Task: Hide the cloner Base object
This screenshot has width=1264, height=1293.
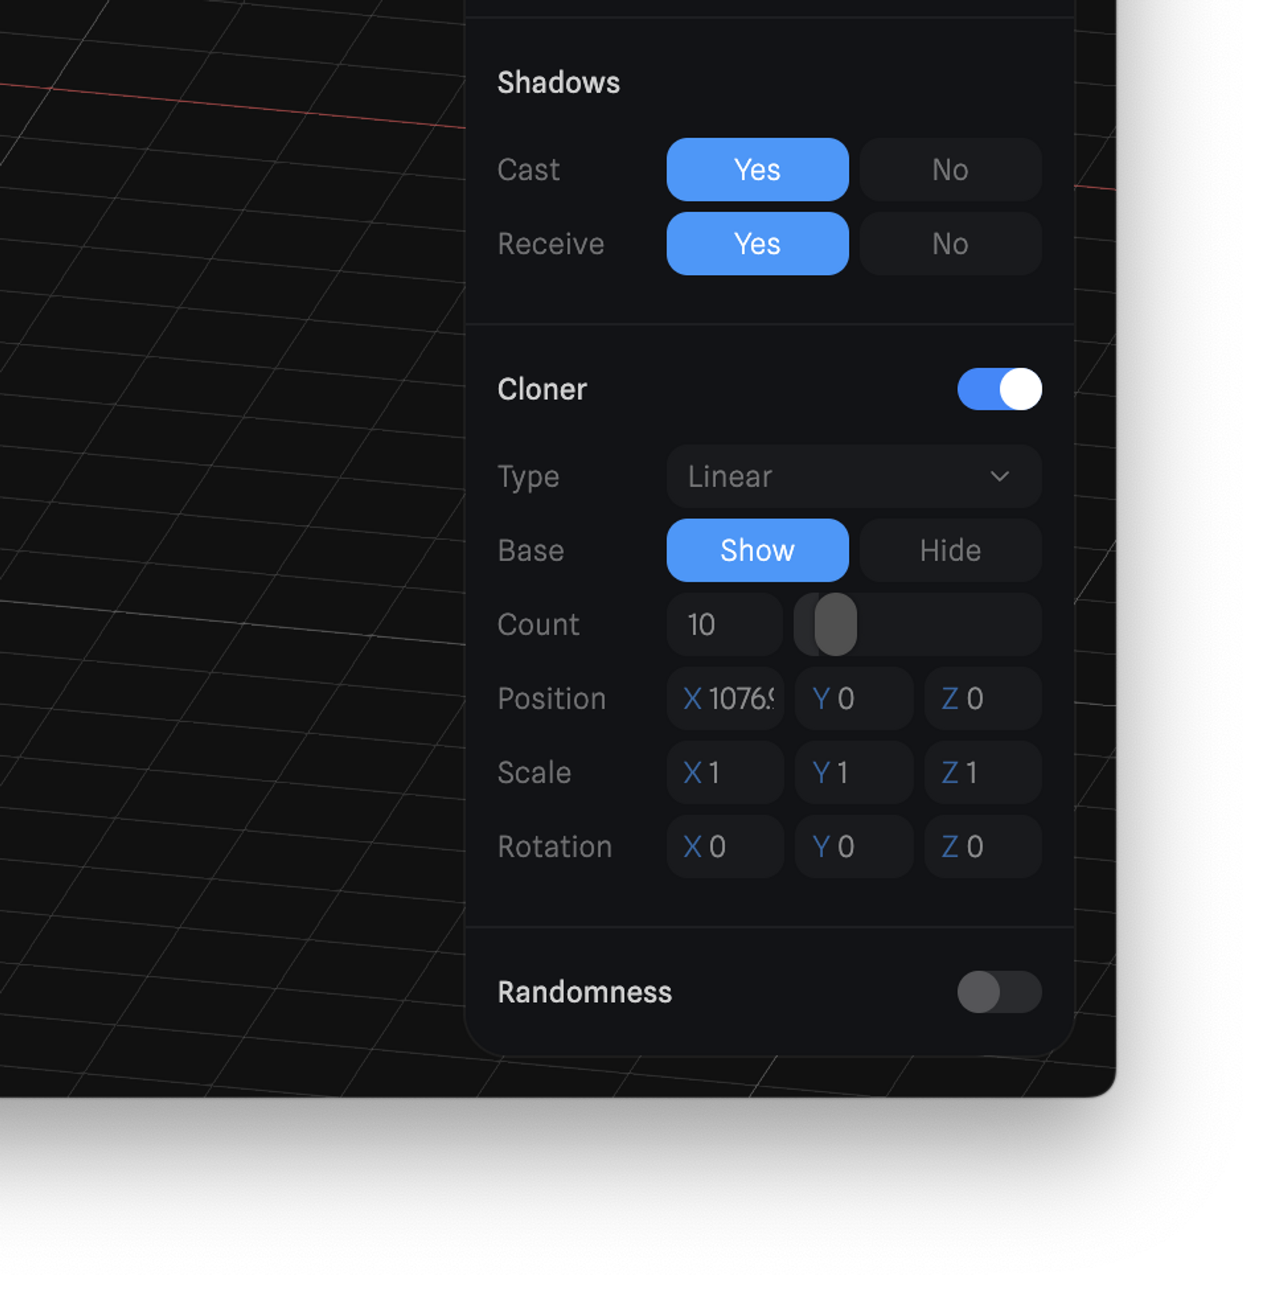Action: coord(949,550)
